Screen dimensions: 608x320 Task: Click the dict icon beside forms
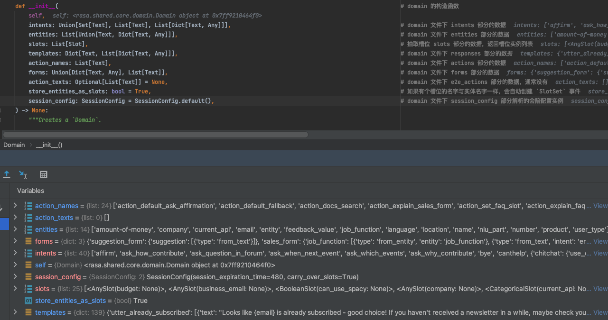[x=28, y=241]
